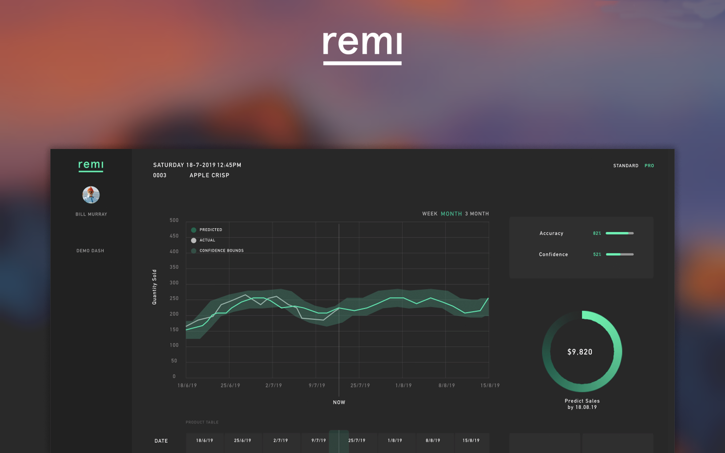Click the BILL MURRAY user name
The width and height of the screenshot is (725, 453).
coord(91,214)
